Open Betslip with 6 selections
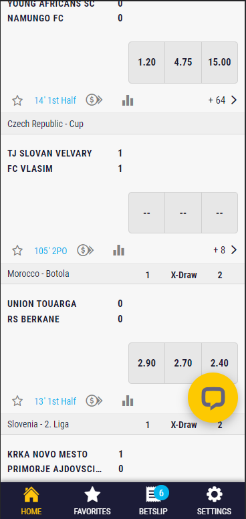 (x=154, y=501)
